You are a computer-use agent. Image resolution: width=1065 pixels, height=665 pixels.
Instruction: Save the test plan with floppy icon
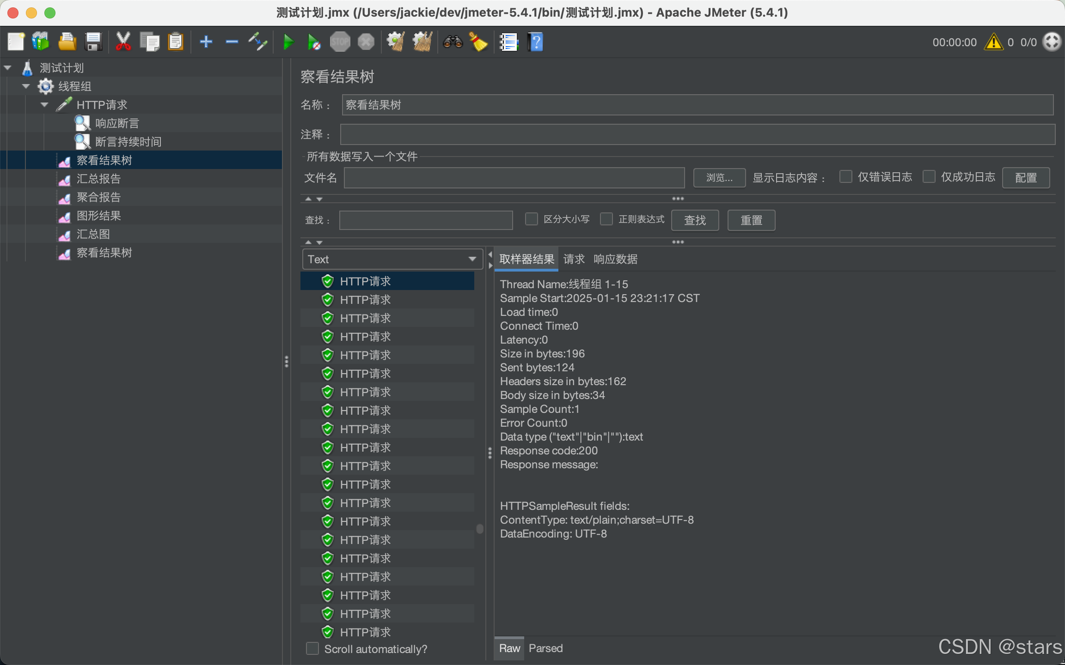[x=93, y=42]
